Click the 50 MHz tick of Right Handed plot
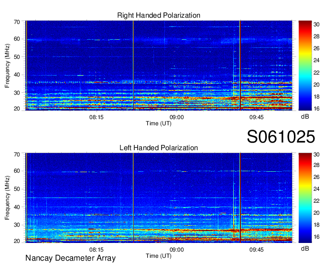 click(x=17, y=57)
